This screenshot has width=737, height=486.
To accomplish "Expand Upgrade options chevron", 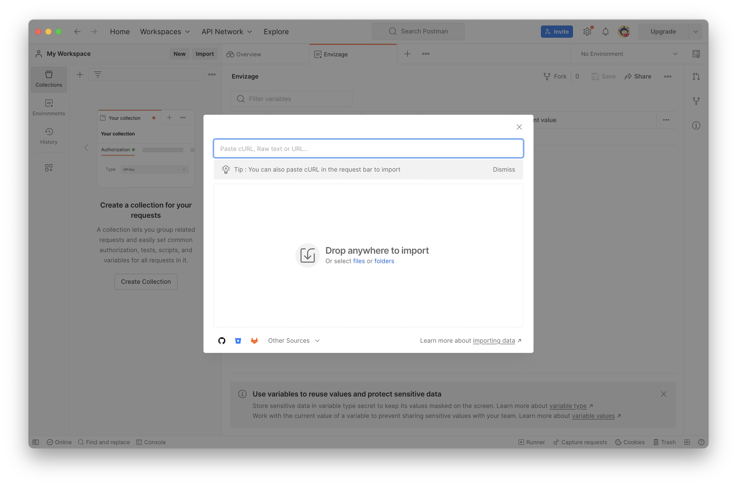I will [x=695, y=32].
